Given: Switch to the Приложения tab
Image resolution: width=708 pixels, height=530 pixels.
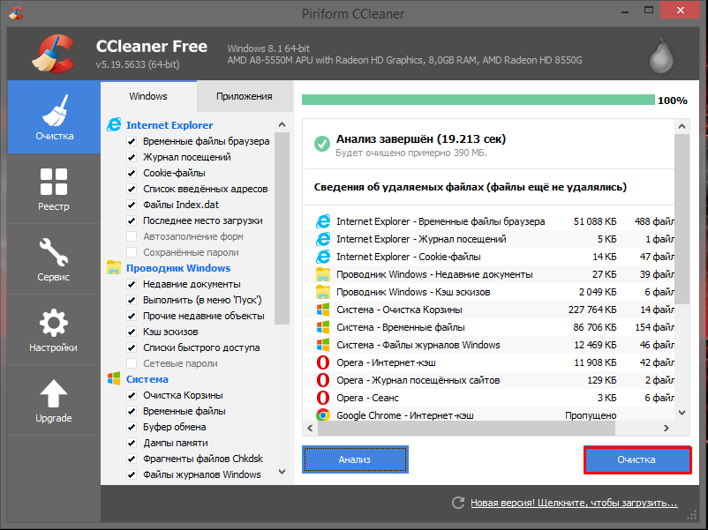Looking at the screenshot, I should 244,97.
